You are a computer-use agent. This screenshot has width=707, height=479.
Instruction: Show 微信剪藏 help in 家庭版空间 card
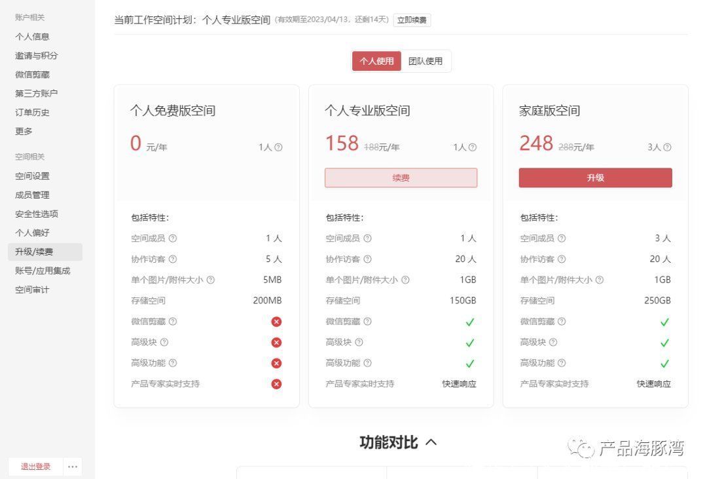point(562,322)
